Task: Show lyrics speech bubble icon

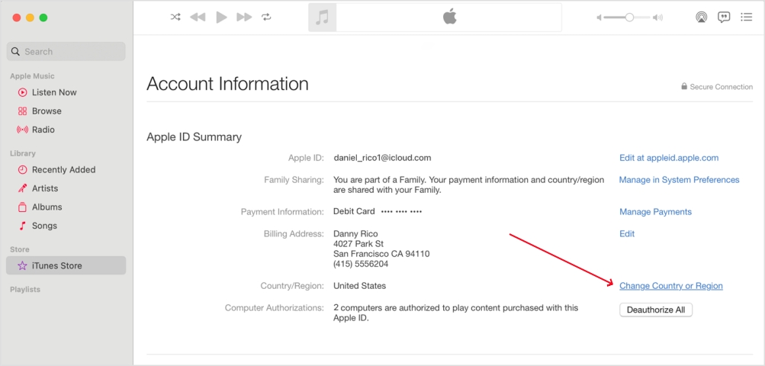Action: [x=724, y=17]
